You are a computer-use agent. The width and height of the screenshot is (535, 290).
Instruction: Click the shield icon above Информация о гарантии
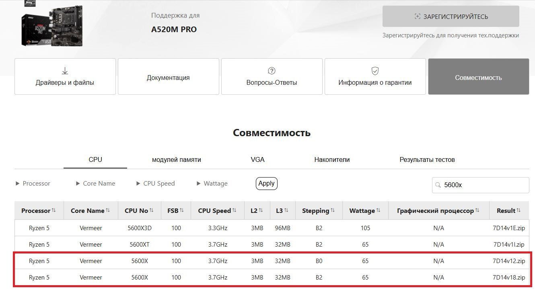(x=375, y=71)
